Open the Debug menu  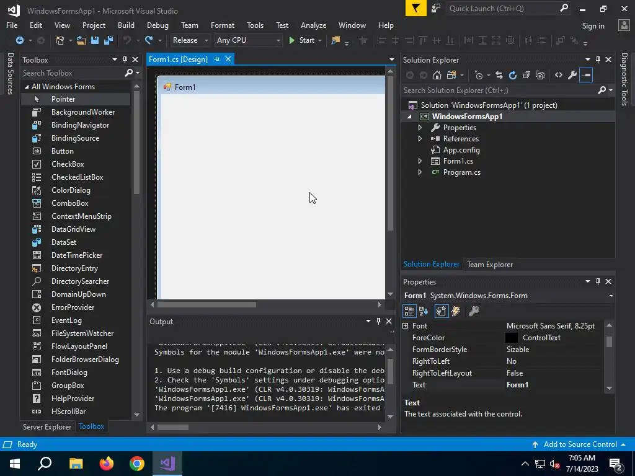click(x=158, y=25)
